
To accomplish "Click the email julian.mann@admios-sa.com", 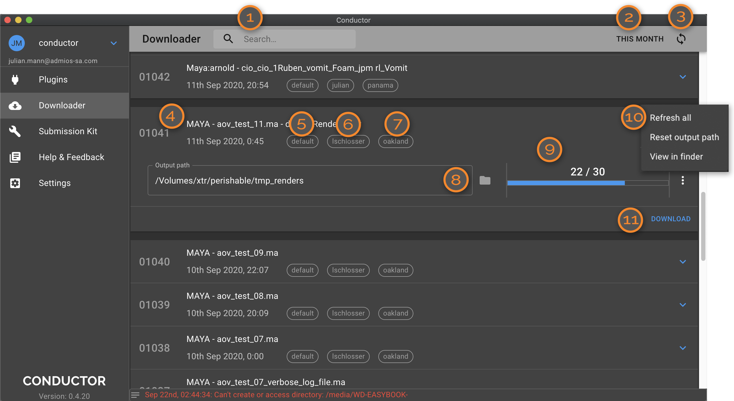I will click(x=53, y=61).
